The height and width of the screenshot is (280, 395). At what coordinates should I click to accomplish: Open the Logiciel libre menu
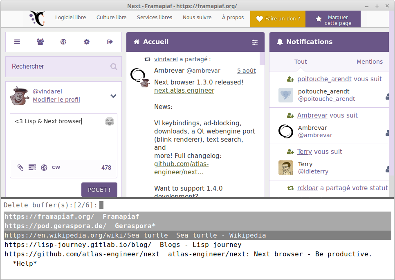(x=70, y=17)
